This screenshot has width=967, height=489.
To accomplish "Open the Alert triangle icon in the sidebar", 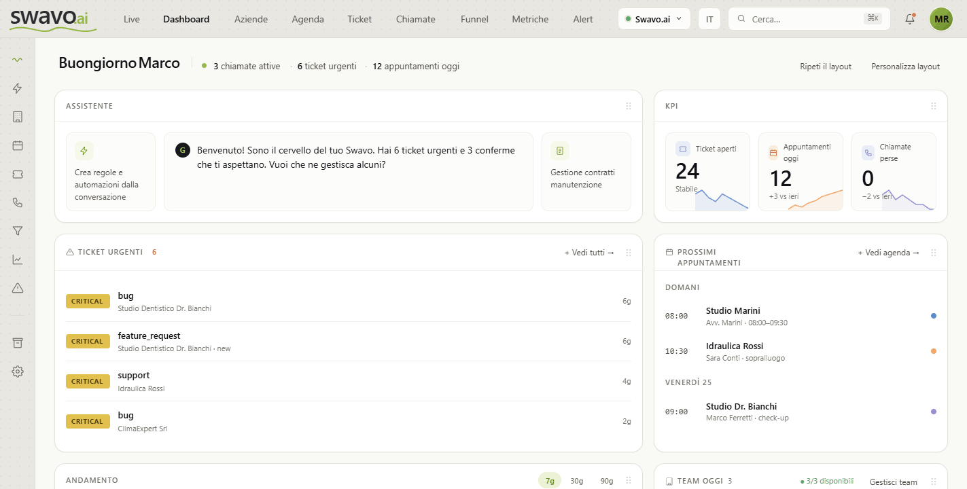I will 18,288.
